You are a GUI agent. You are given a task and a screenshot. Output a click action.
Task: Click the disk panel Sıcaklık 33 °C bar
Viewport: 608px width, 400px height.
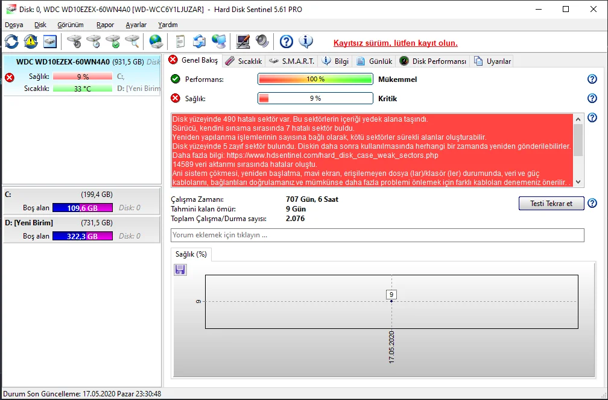pyautogui.click(x=83, y=89)
